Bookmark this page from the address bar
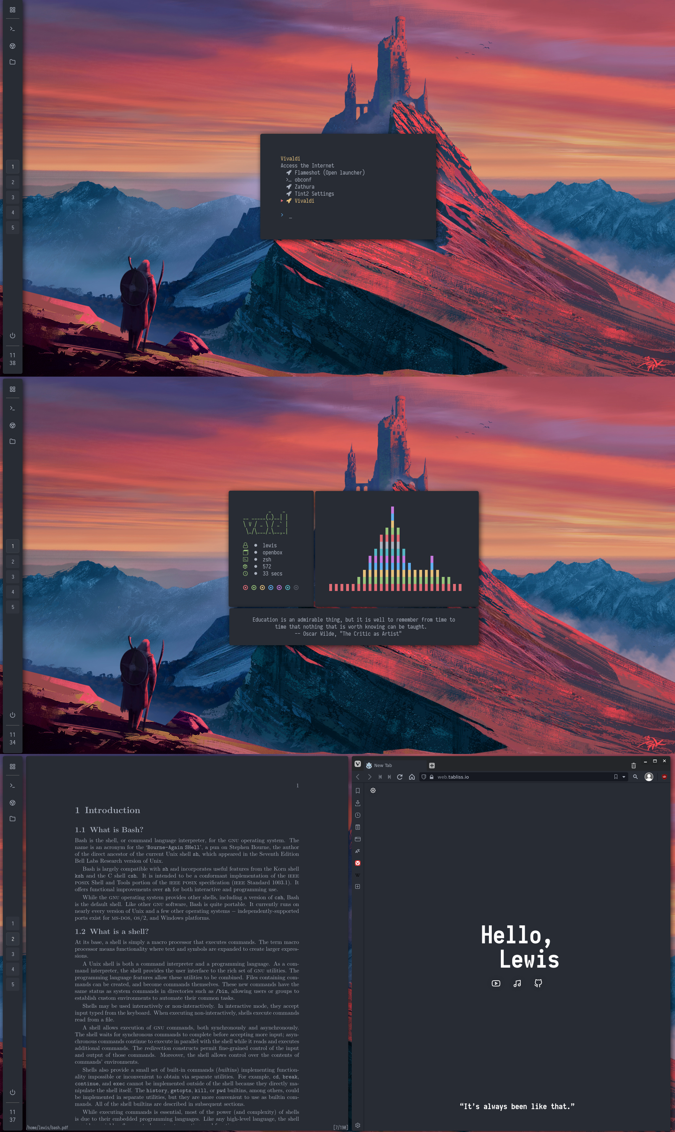 (616, 777)
